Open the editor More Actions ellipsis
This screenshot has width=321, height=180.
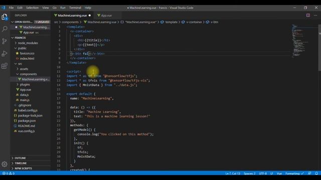(315, 15)
